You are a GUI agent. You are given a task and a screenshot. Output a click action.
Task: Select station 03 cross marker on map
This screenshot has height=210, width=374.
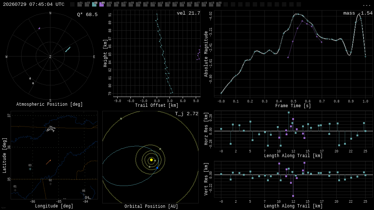coord(30,169)
